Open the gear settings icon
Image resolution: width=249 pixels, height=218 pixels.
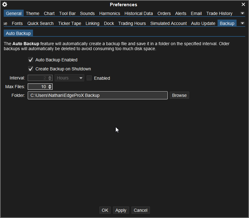4,4
